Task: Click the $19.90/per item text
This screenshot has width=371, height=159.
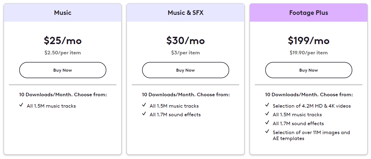Action: (309, 53)
